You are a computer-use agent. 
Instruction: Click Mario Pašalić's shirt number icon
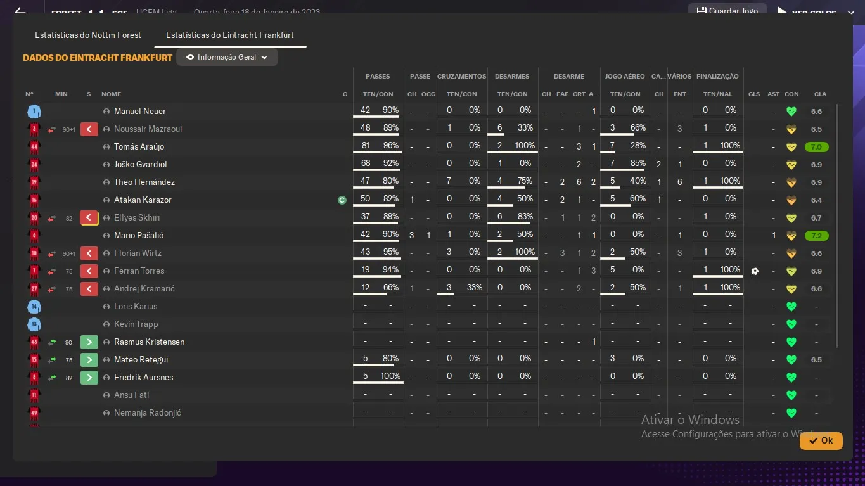pyautogui.click(x=34, y=236)
